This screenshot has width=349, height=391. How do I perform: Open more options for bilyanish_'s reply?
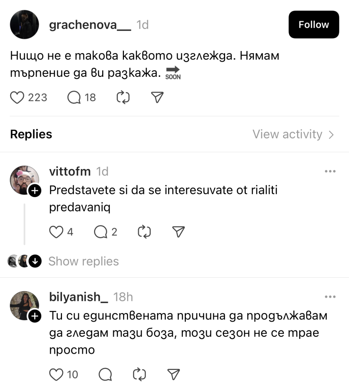[329, 297]
